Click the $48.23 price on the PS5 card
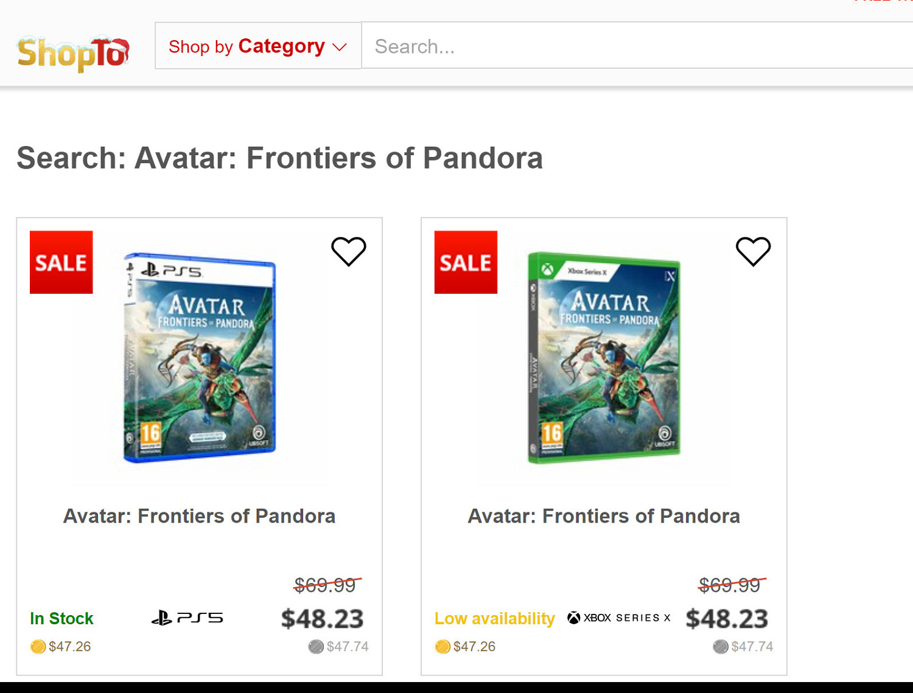 point(322,619)
